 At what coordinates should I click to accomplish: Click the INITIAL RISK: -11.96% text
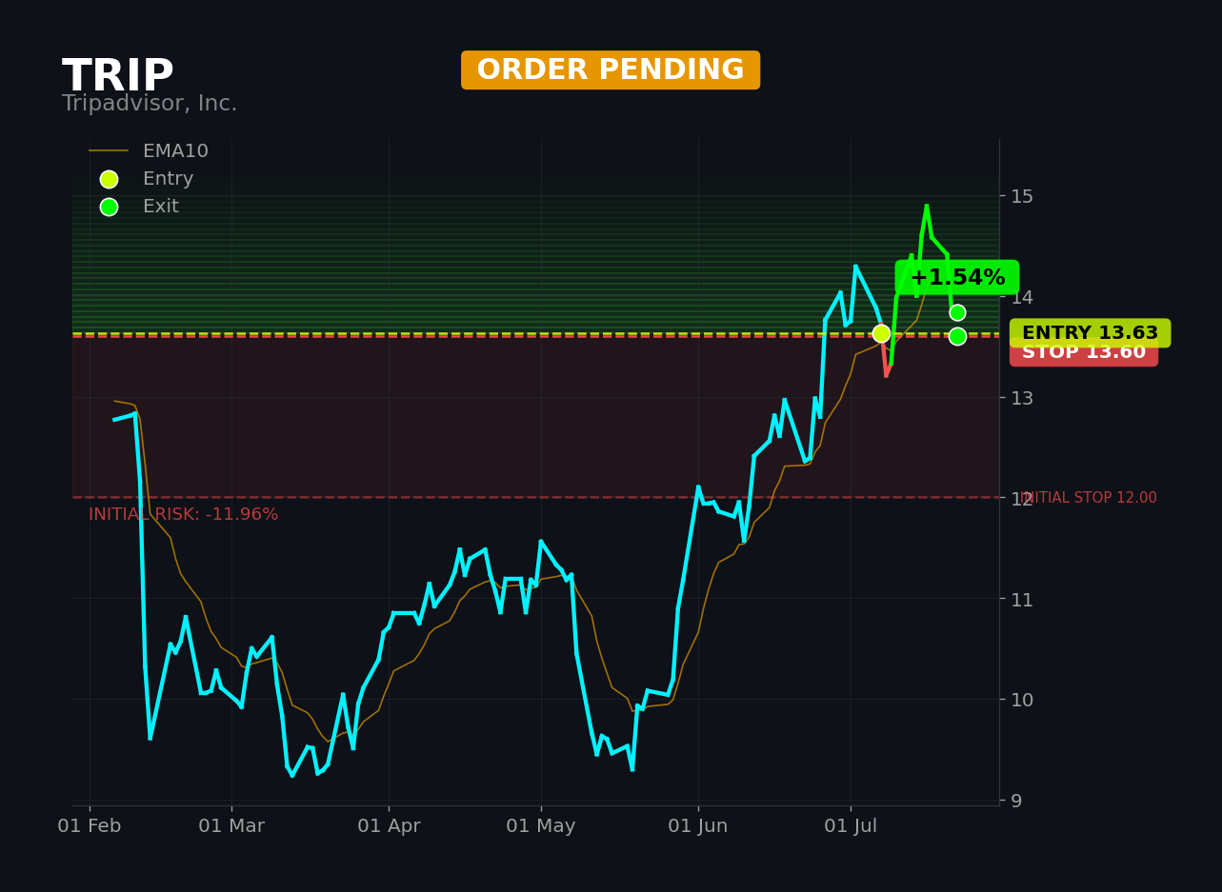coord(184,515)
